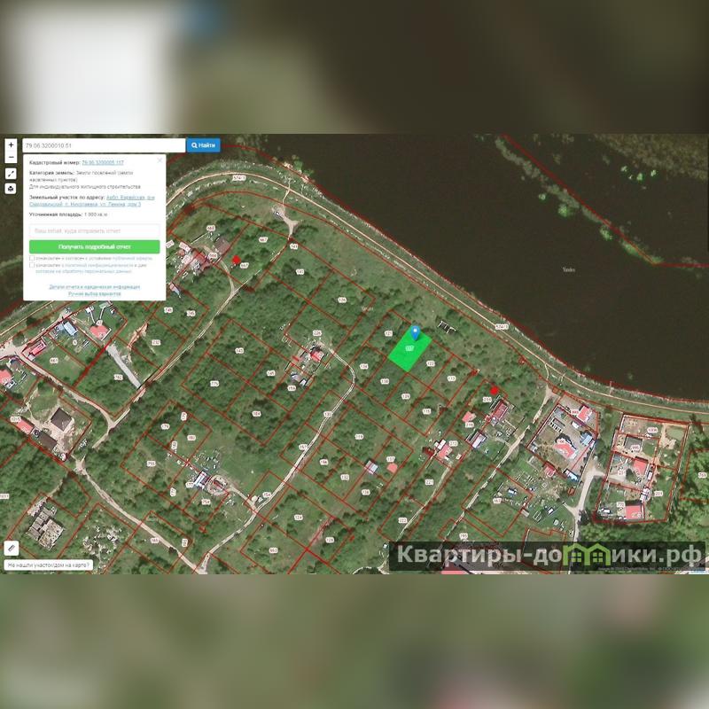
Task: Click the red marker near the river
Action: pos(494,391)
